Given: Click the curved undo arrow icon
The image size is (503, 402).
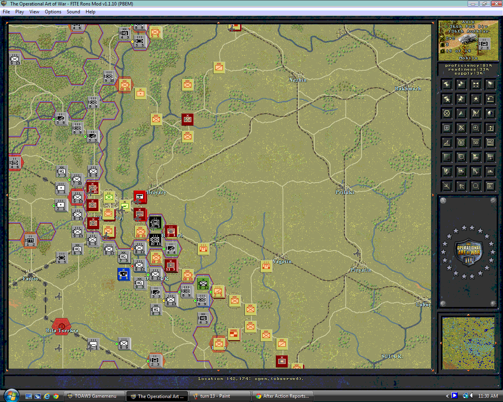Looking at the screenshot, I should click(490, 99).
